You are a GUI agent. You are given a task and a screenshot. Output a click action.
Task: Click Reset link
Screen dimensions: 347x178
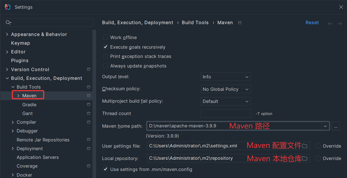312,22
